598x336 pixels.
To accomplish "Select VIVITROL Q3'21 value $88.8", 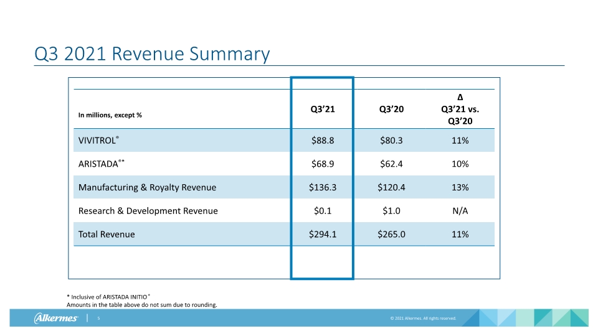I will point(323,141).
